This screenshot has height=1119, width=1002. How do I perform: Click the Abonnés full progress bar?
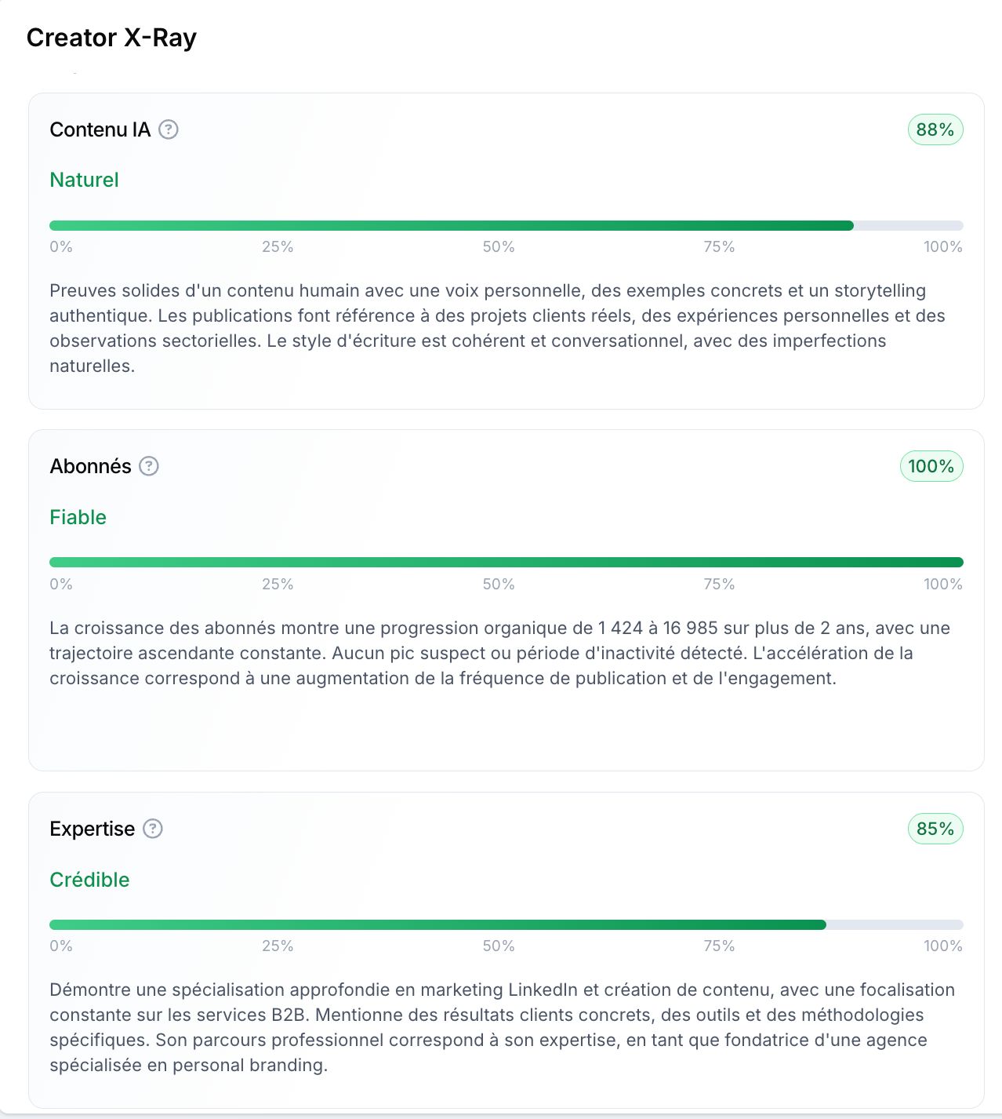[x=506, y=563]
